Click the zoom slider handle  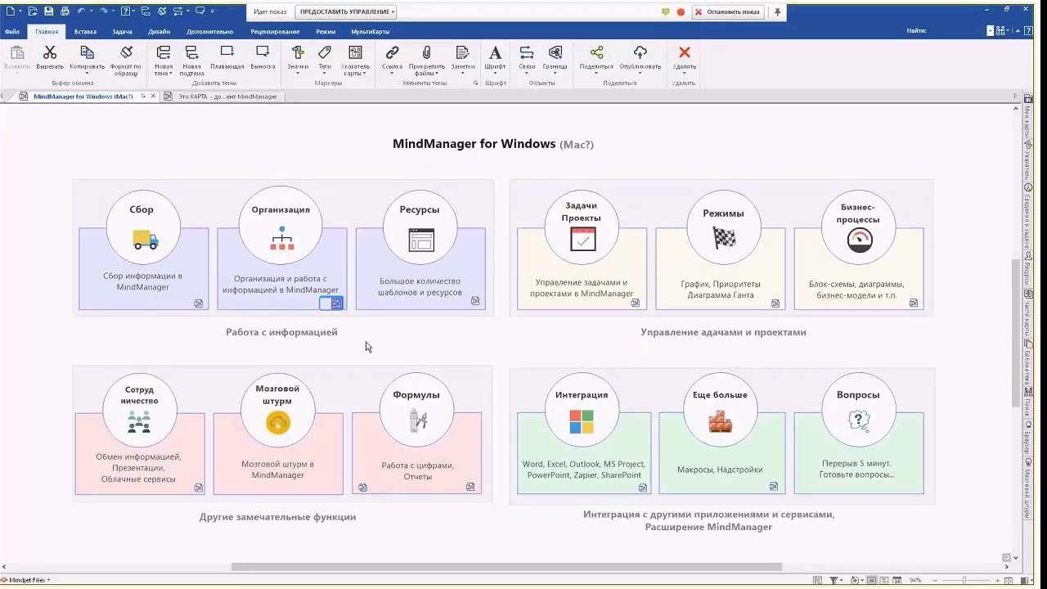pyautogui.click(x=964, y=580)
